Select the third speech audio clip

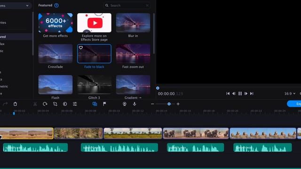coord(196,147)
